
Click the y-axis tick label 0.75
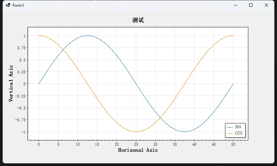click(21, 48)
